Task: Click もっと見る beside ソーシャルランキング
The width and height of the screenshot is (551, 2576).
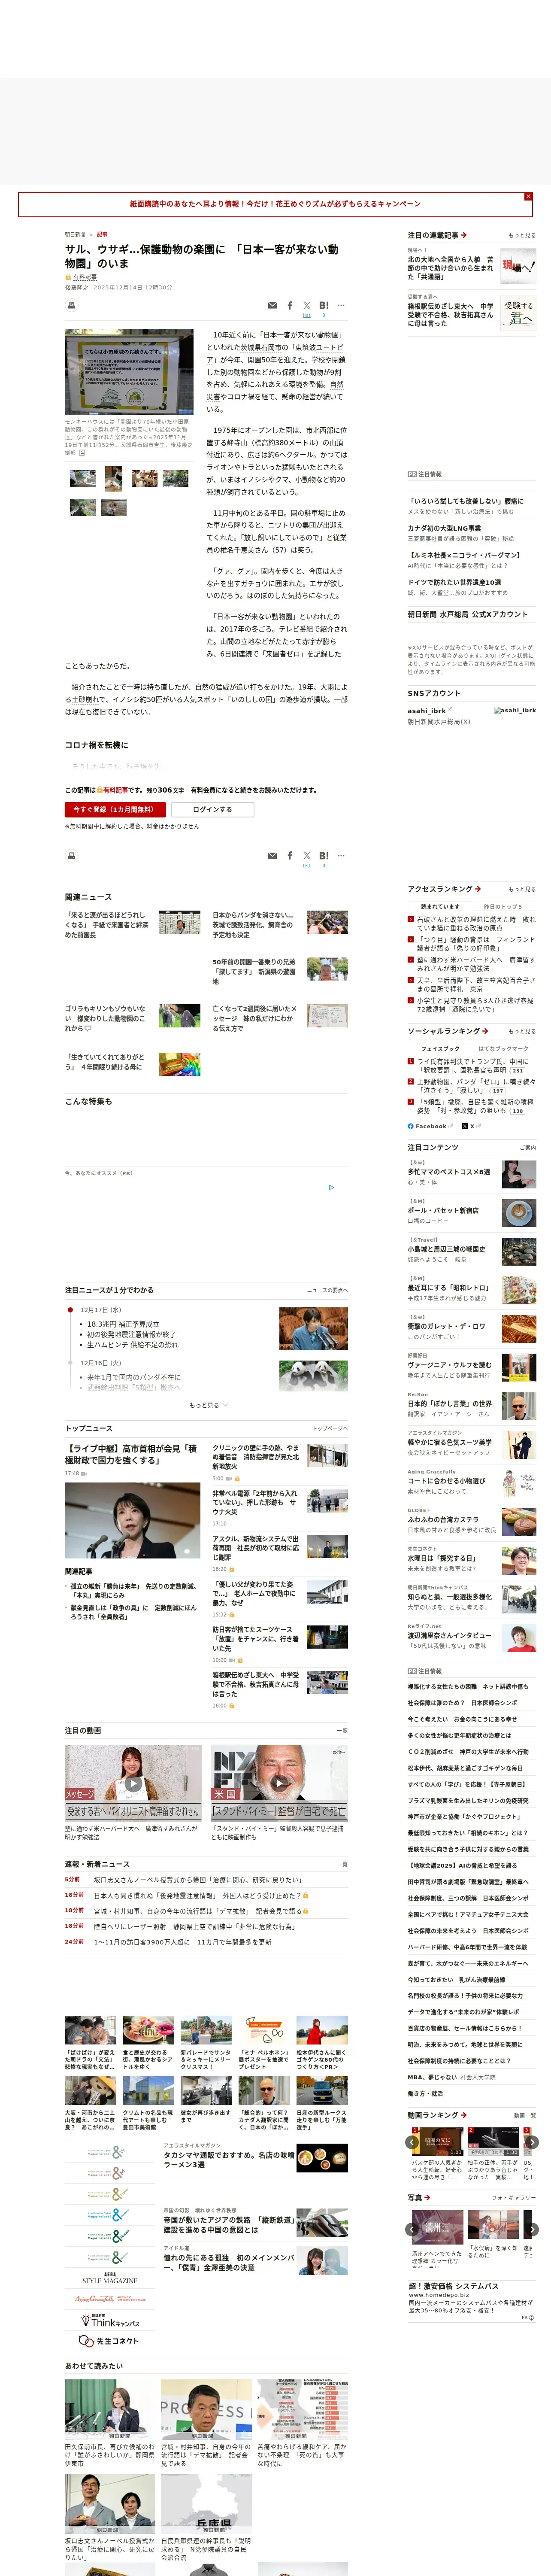Action: click(522, 1031)
